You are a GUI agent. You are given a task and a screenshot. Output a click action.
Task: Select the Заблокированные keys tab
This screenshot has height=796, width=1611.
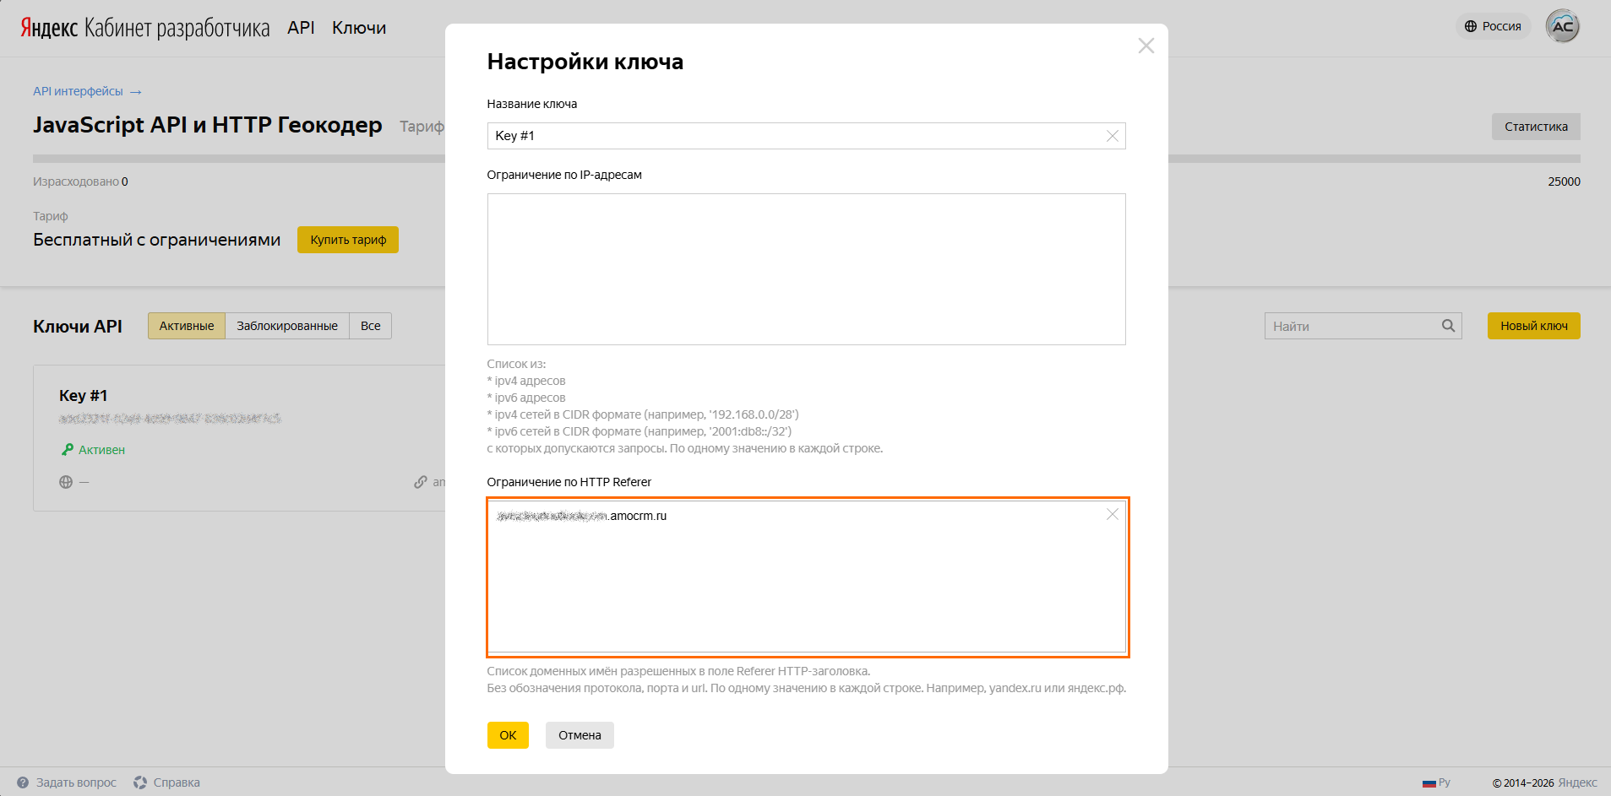(287, 326)
